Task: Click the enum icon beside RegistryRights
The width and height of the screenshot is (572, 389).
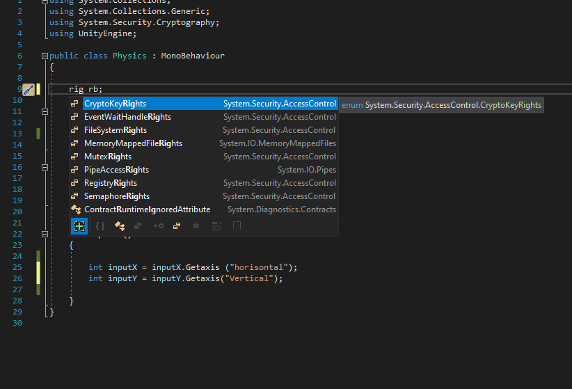Action: pos(74,183)
